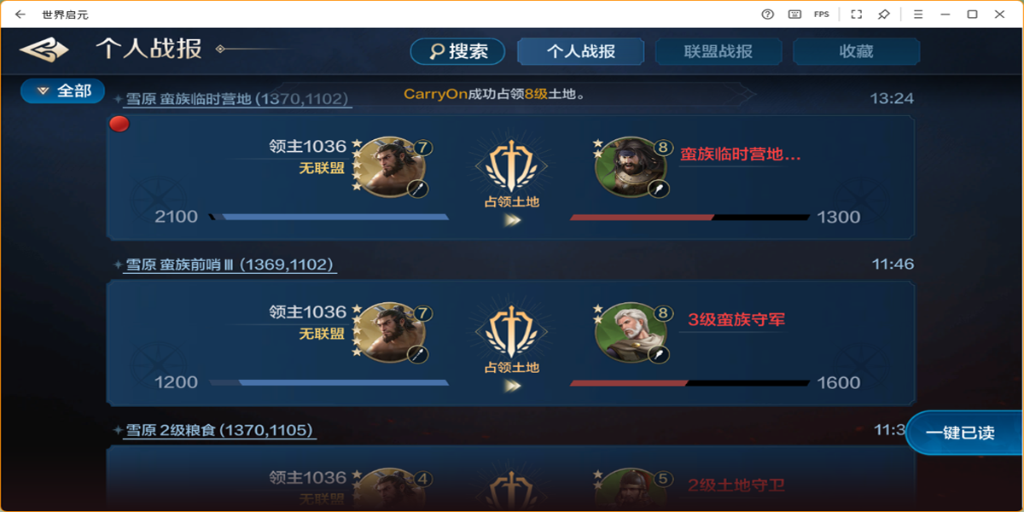Open the emulator hamburger menu
The height and width of the screenshot is (512, 1024).
918,15
